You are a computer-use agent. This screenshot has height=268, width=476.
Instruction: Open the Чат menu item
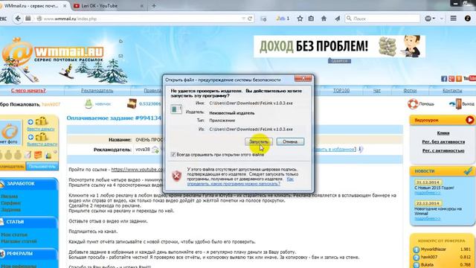pos(377,91)
